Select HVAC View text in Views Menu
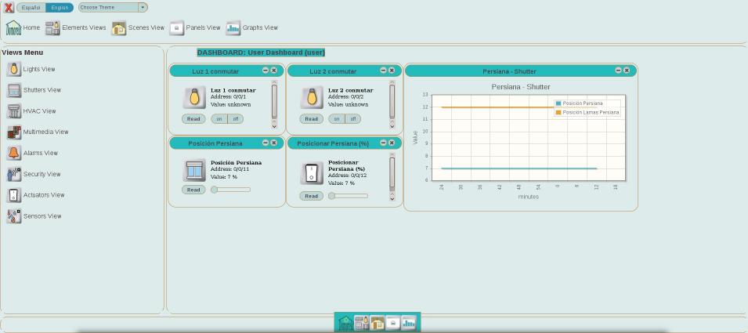This screenshot has width=748, height=333. point(40,111)
